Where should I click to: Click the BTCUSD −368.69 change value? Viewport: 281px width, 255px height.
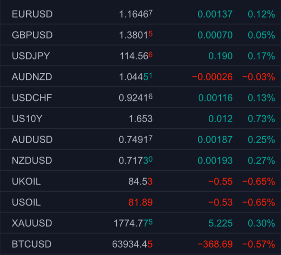(215, 244)
